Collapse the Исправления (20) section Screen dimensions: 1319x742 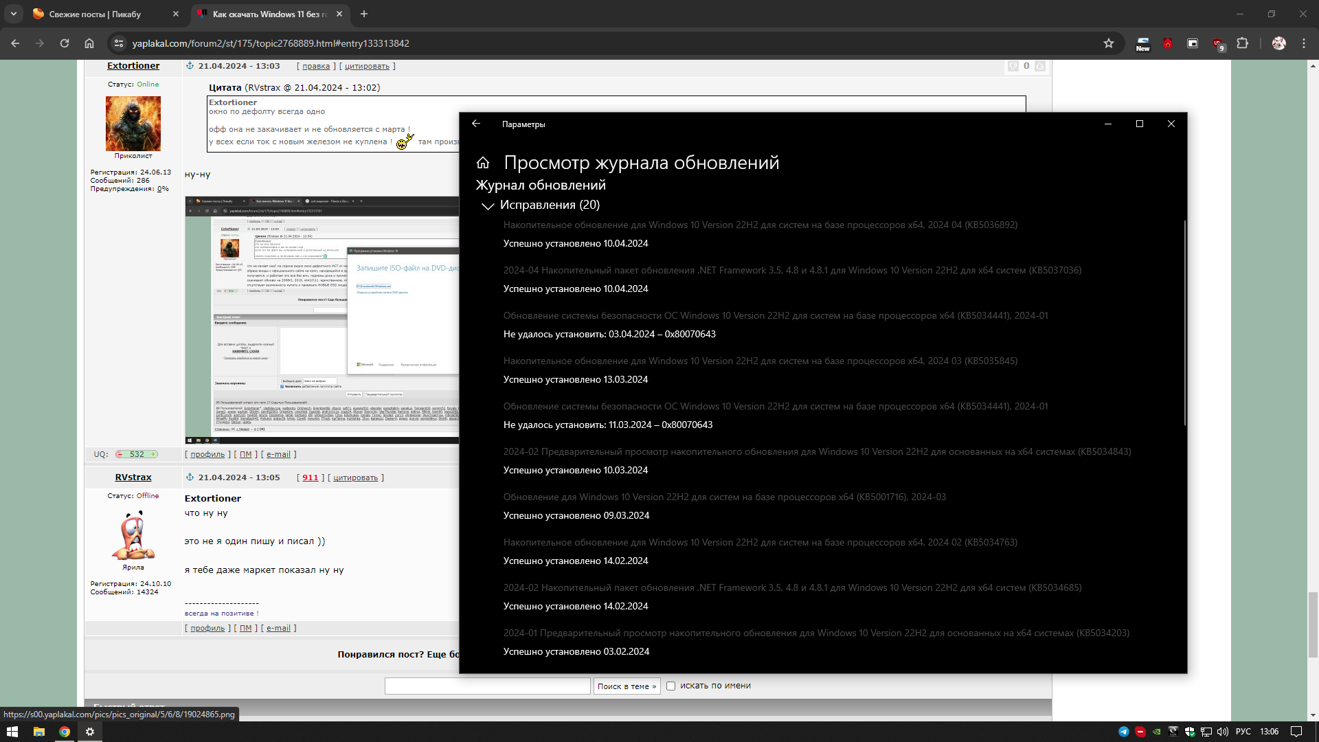[488, 205]
